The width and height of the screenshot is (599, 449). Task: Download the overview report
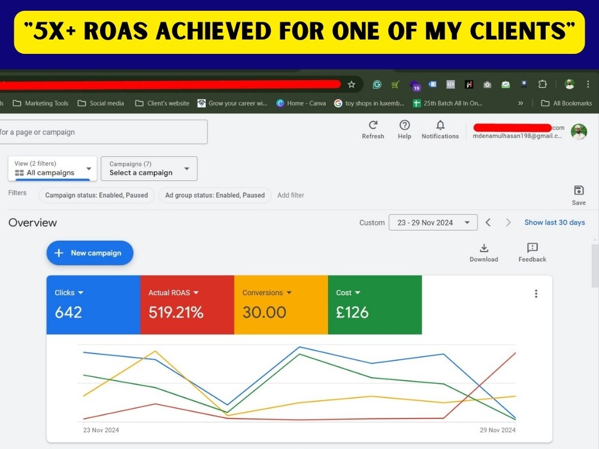[484, 253]
